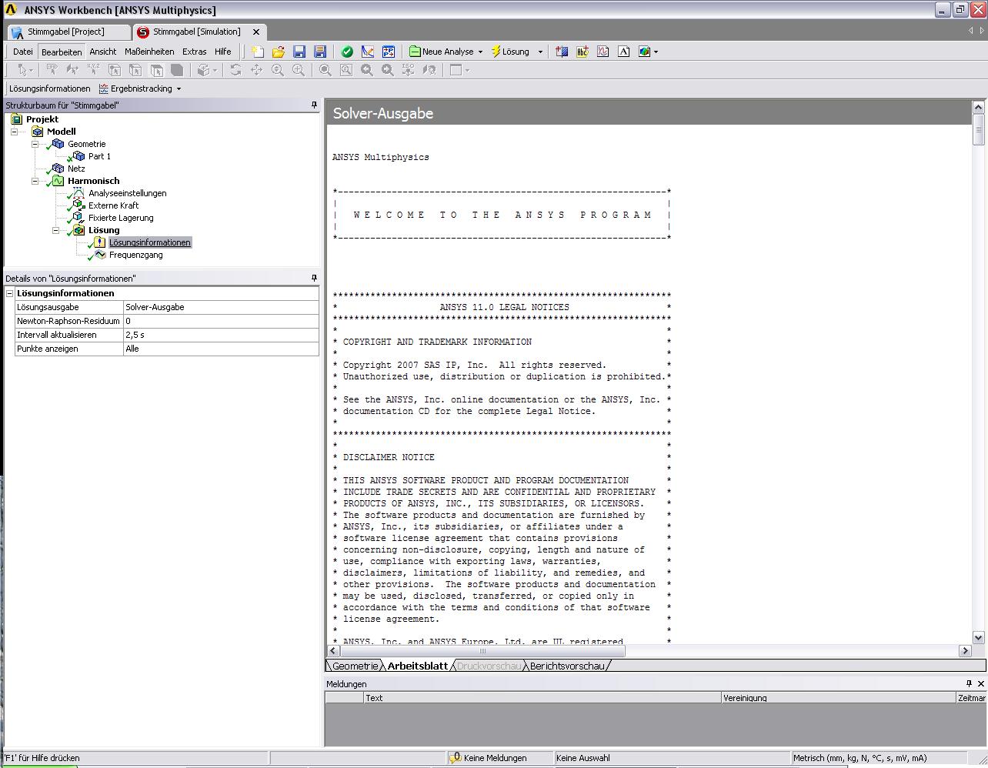
Task: Click the letter A comment icon
Action: (x=624, y=52)
